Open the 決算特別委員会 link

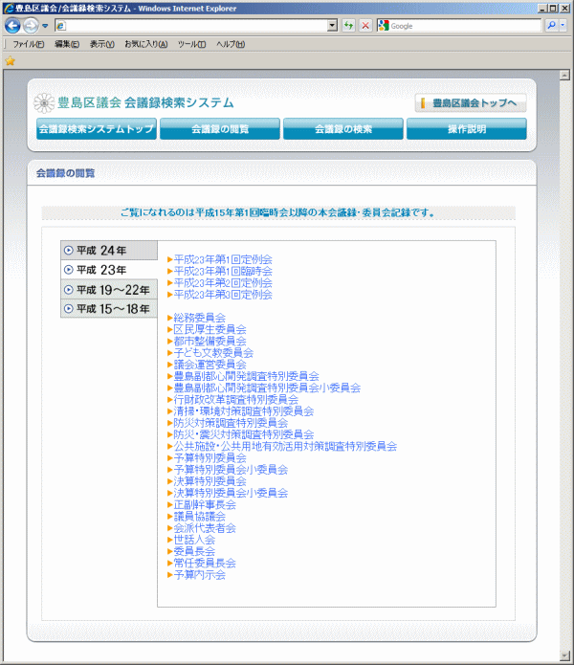coord(210,481)
